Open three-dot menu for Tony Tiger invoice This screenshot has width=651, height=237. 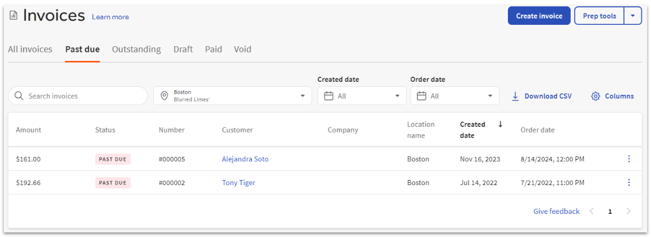point(628,183)
